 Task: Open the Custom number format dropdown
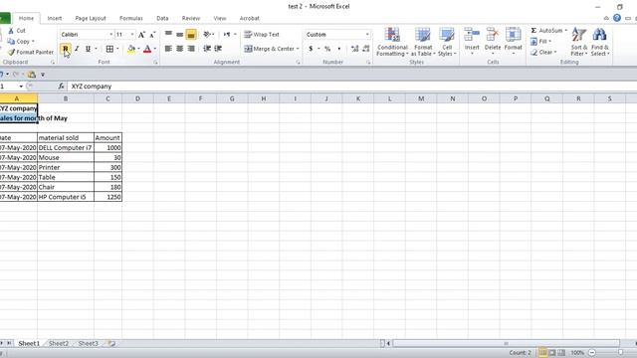[367, 35]
